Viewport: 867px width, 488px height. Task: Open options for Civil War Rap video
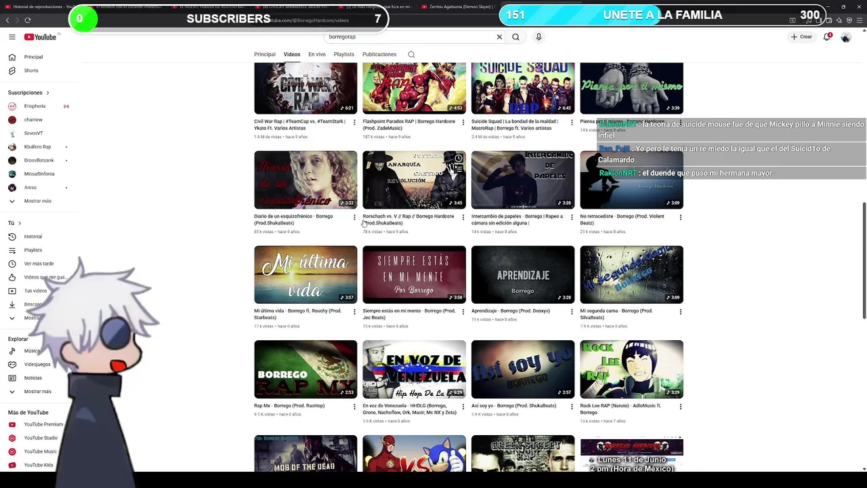[x=354, y=123]
